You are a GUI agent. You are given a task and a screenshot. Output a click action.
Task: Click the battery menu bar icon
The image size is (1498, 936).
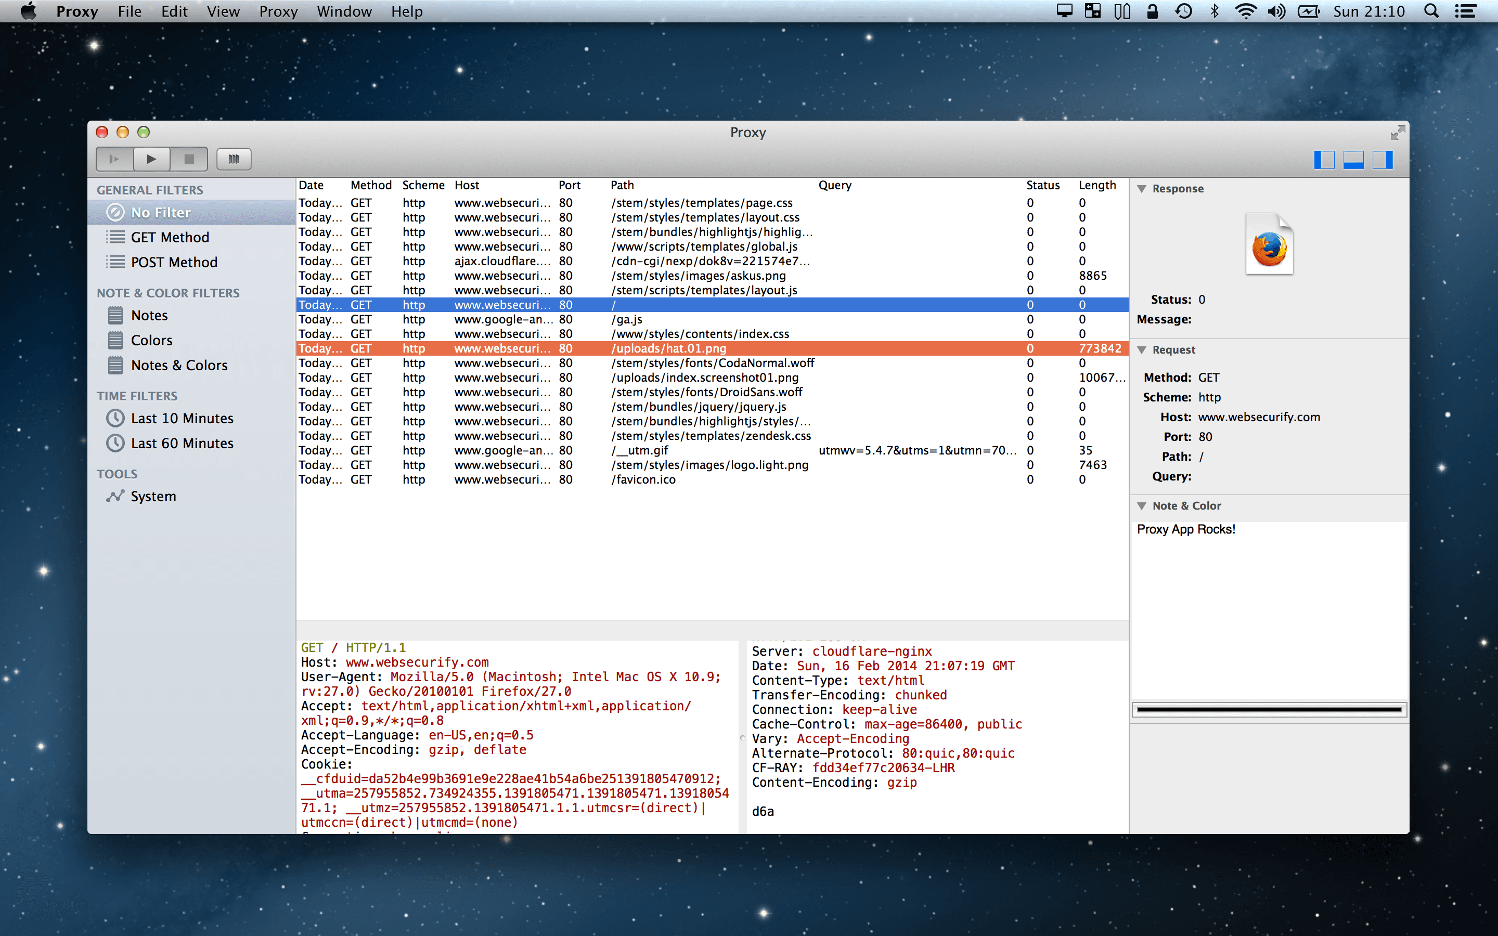(x=1309, y=11)
